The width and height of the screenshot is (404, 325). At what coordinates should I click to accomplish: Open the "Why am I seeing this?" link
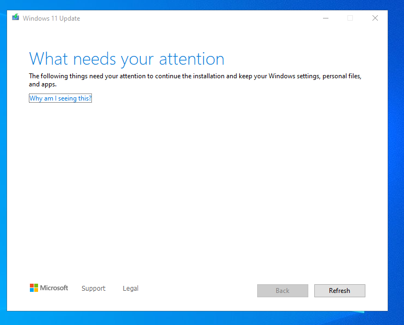coord(60,98)
